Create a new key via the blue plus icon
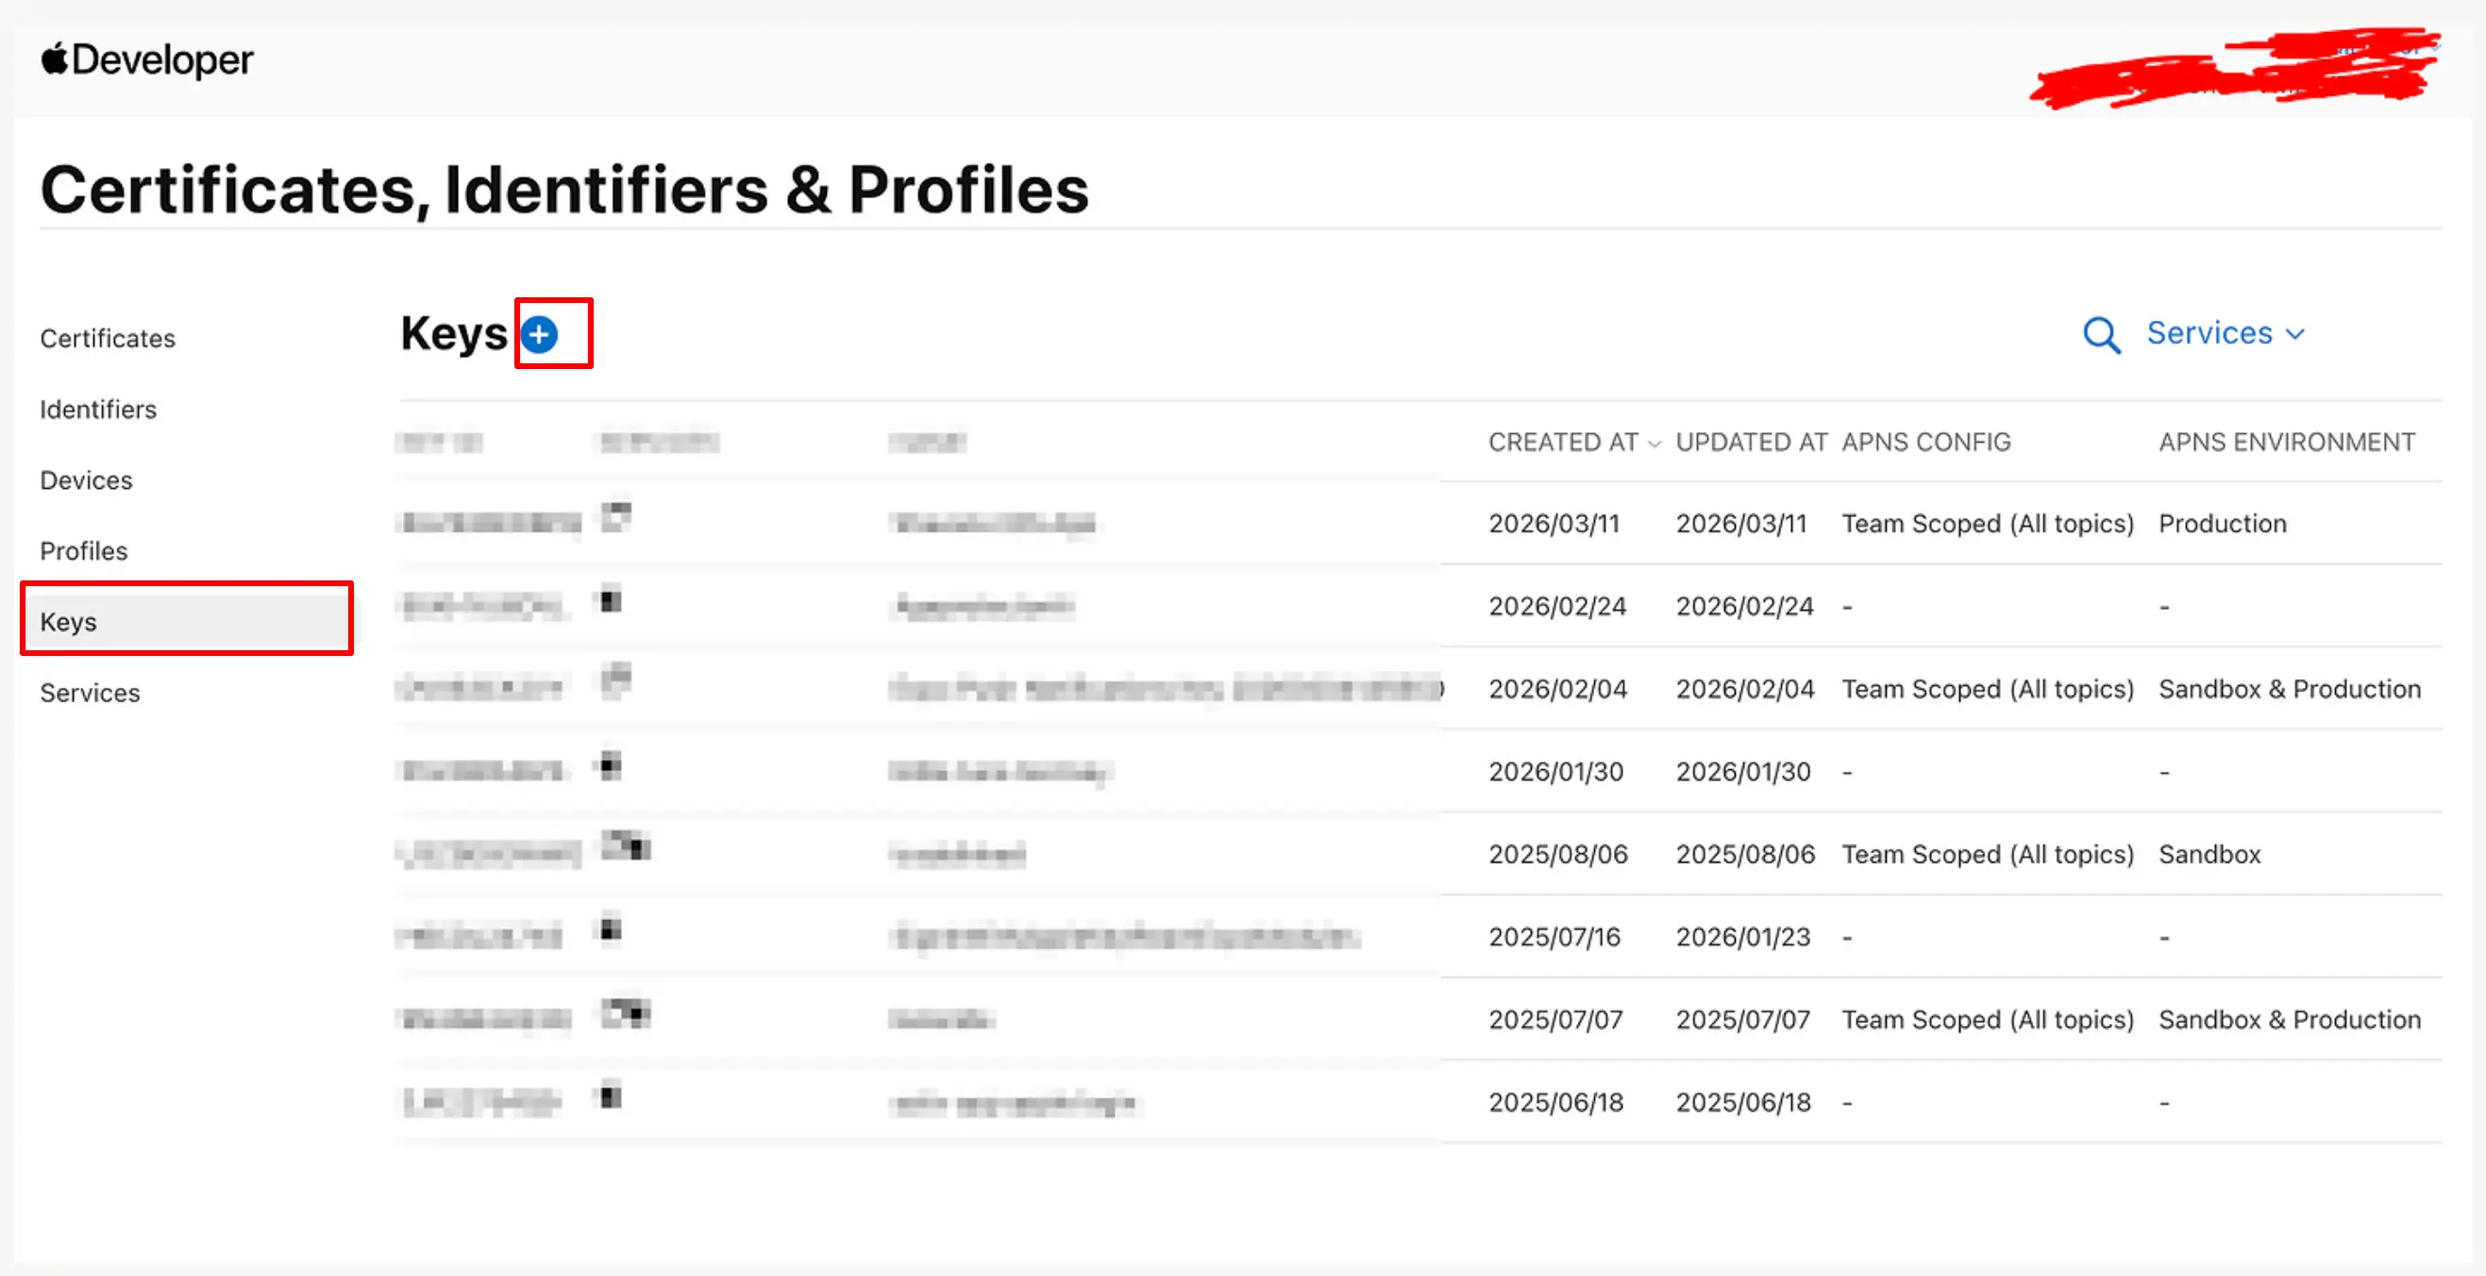This screenshot has width=2486, height=1276. point(541,333)
